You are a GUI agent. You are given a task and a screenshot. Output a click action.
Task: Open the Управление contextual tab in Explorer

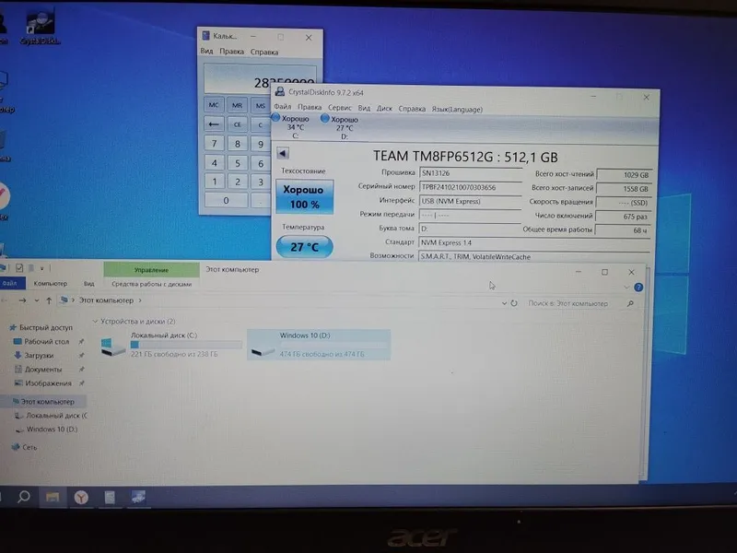click(x=151, y=270)
